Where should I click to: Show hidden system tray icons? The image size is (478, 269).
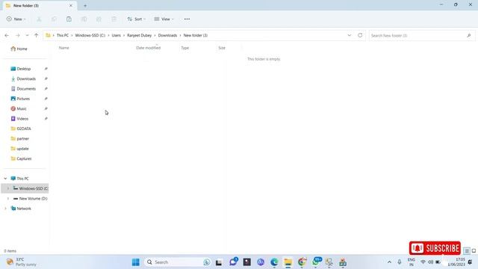click(389, 262)
